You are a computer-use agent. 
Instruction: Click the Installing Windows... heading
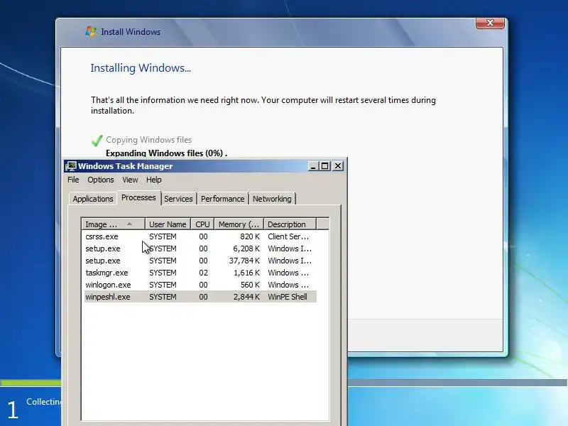coord(141,68)
